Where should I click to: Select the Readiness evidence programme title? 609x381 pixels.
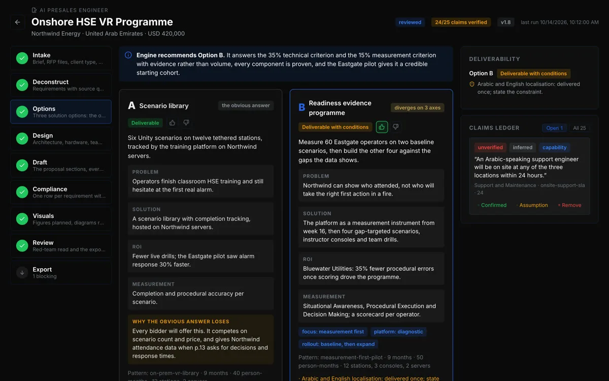tap(340, 108)
